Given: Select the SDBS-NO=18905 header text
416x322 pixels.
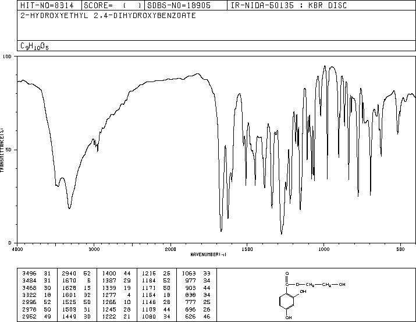Looking at the screenshot, I should pyautogui.click(x=179, y=5).
